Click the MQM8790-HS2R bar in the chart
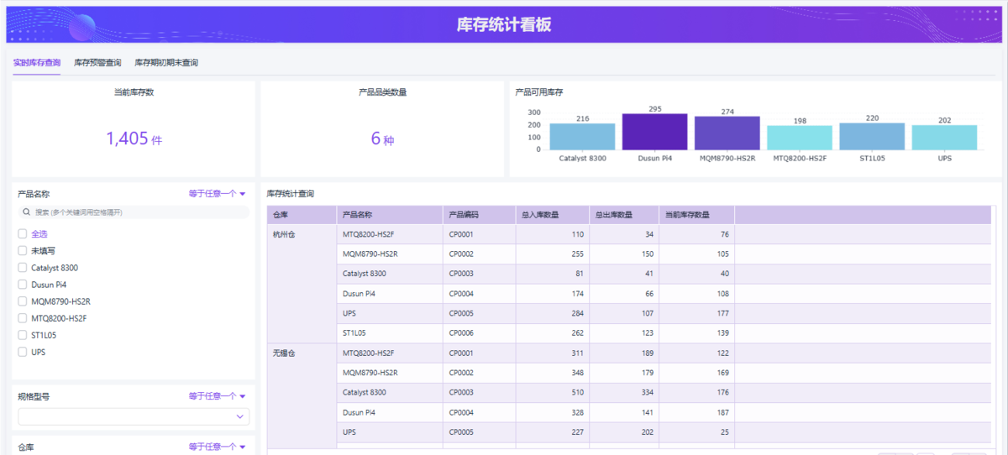This screenshot has height=455, width=1008. point(727,133)
